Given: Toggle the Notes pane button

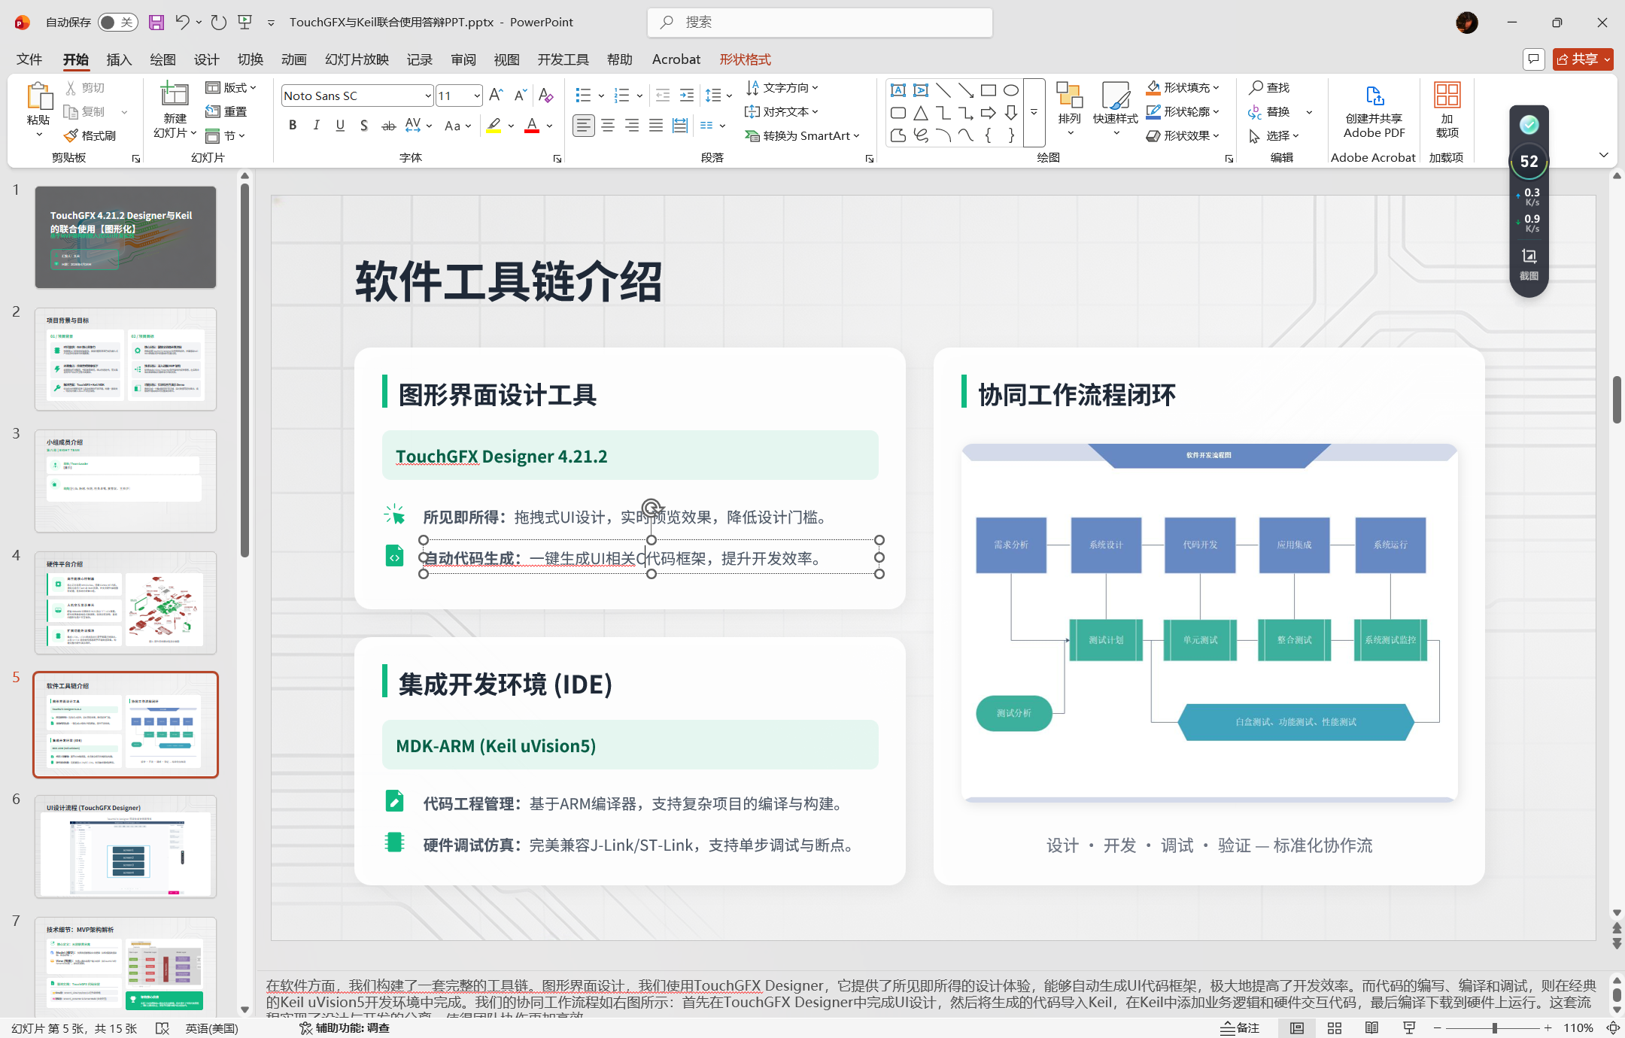Looking at the screenshot, I should click(1240, 1027).
